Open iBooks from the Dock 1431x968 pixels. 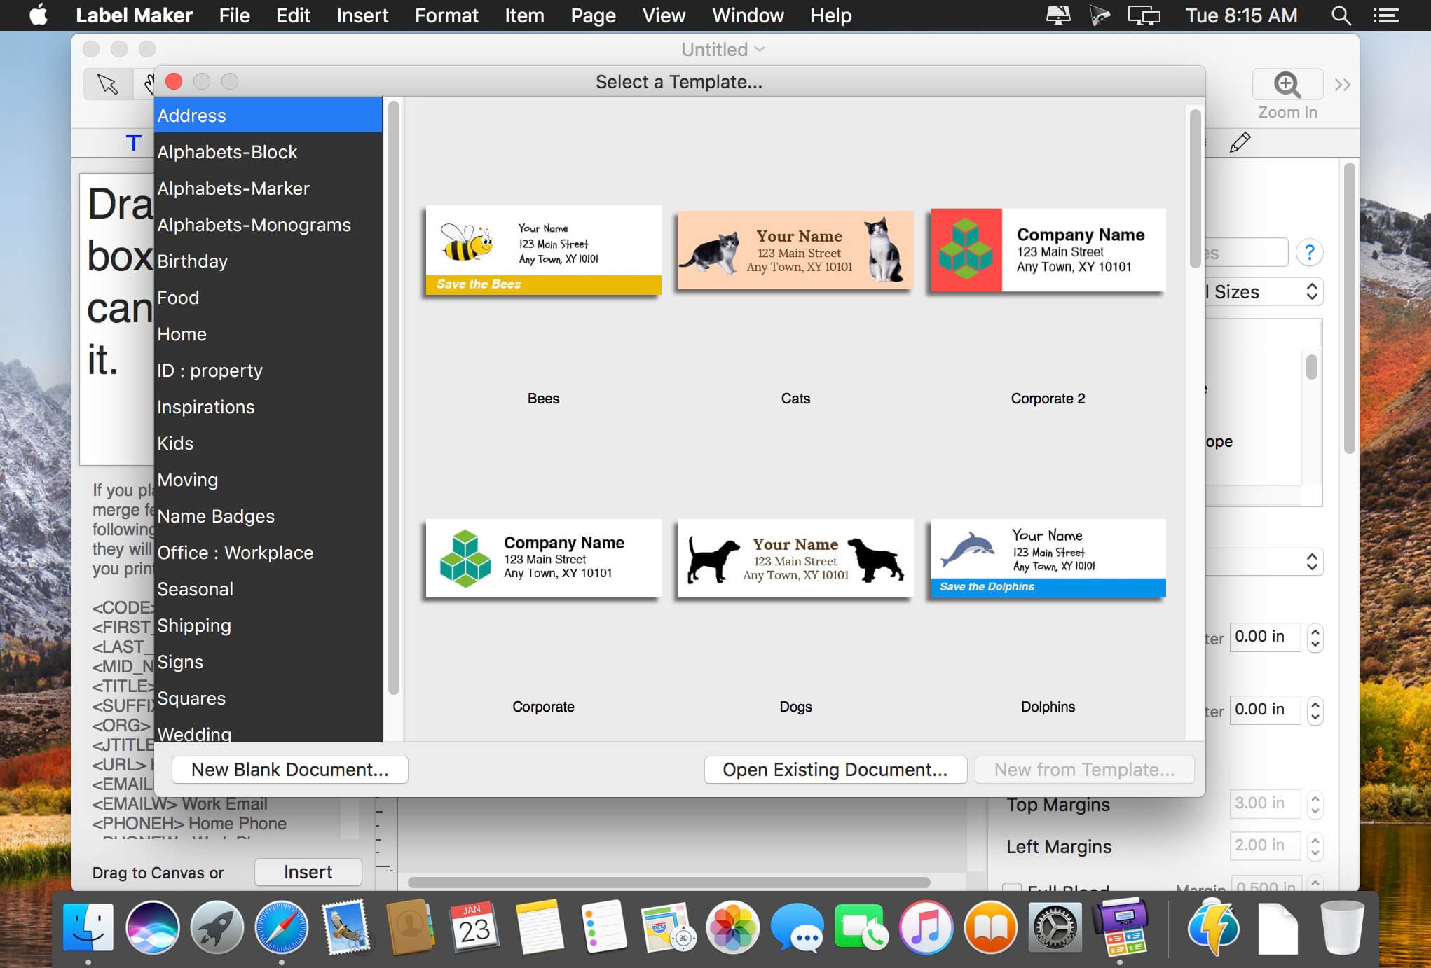pyautogui.click(x=990, y=927)
